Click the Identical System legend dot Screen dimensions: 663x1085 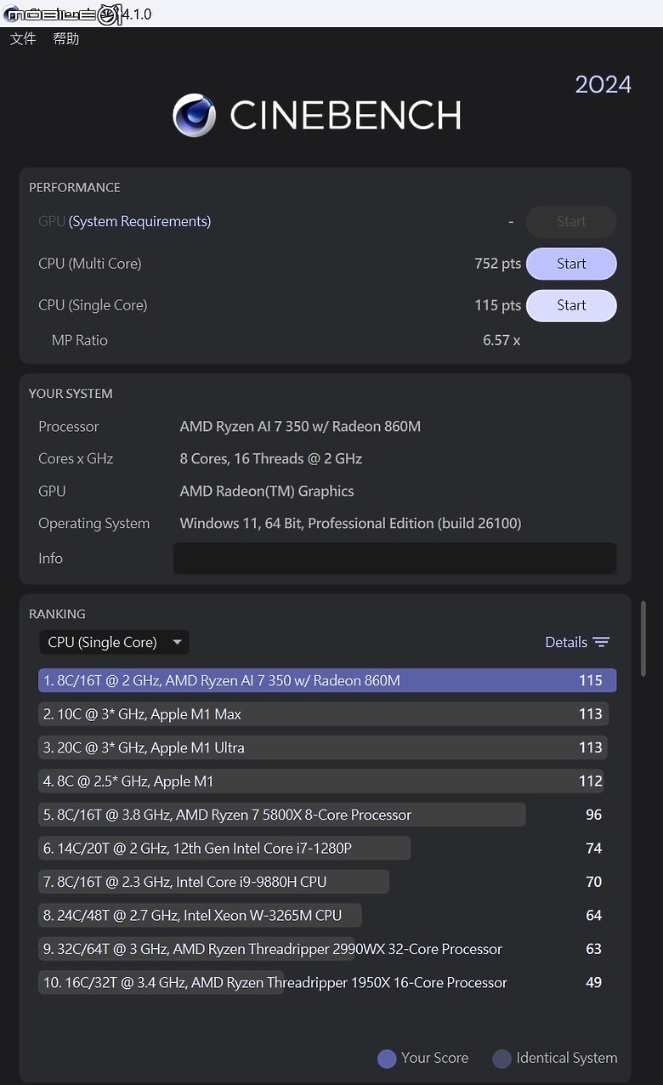(x=501, y=1059)
